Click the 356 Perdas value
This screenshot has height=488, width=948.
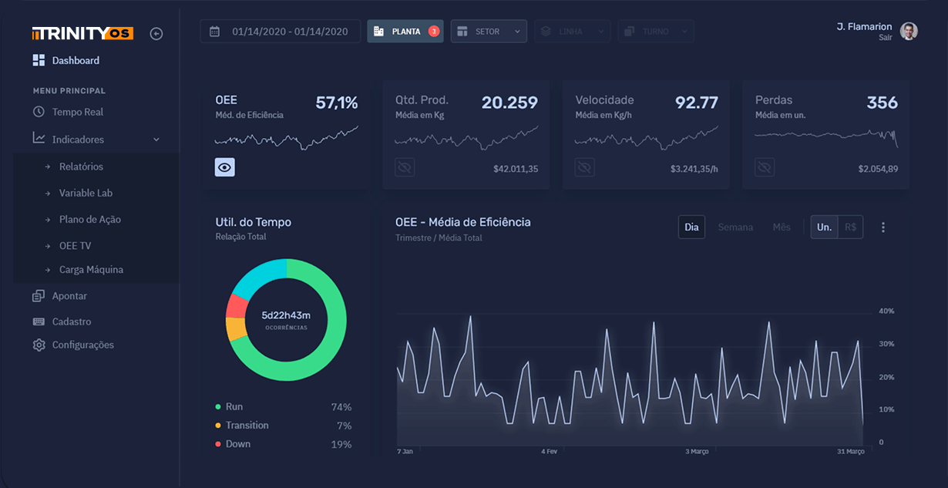882,103
